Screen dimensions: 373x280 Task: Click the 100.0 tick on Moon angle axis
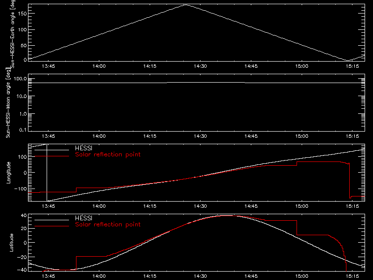(20, 78)
